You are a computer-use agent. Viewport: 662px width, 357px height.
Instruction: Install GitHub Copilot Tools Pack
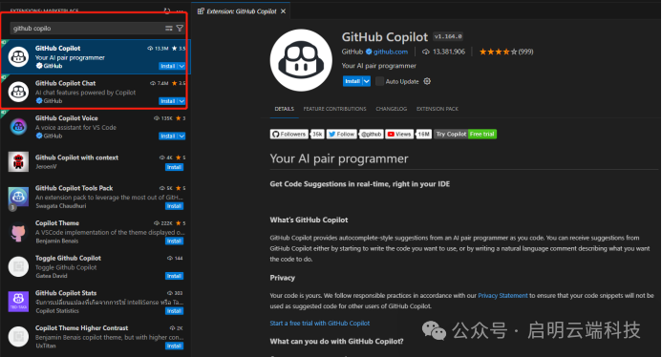[174, 206]
